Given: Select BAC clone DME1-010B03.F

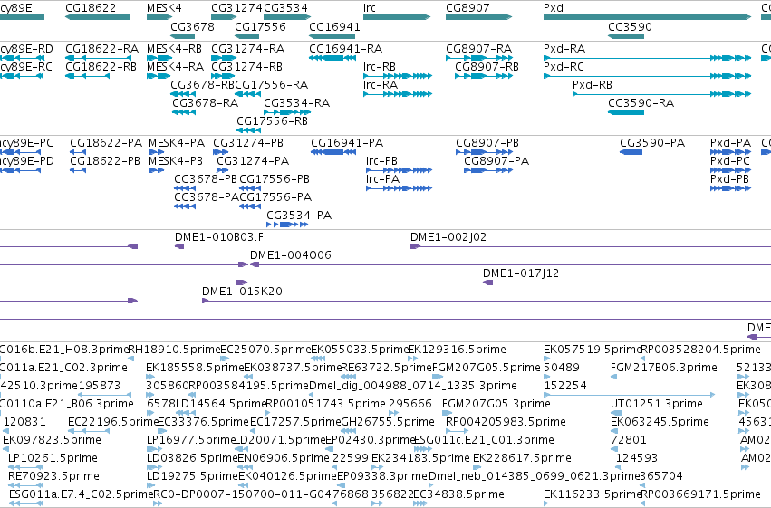Looking at the screenshot, I should [x=219, y=237].
